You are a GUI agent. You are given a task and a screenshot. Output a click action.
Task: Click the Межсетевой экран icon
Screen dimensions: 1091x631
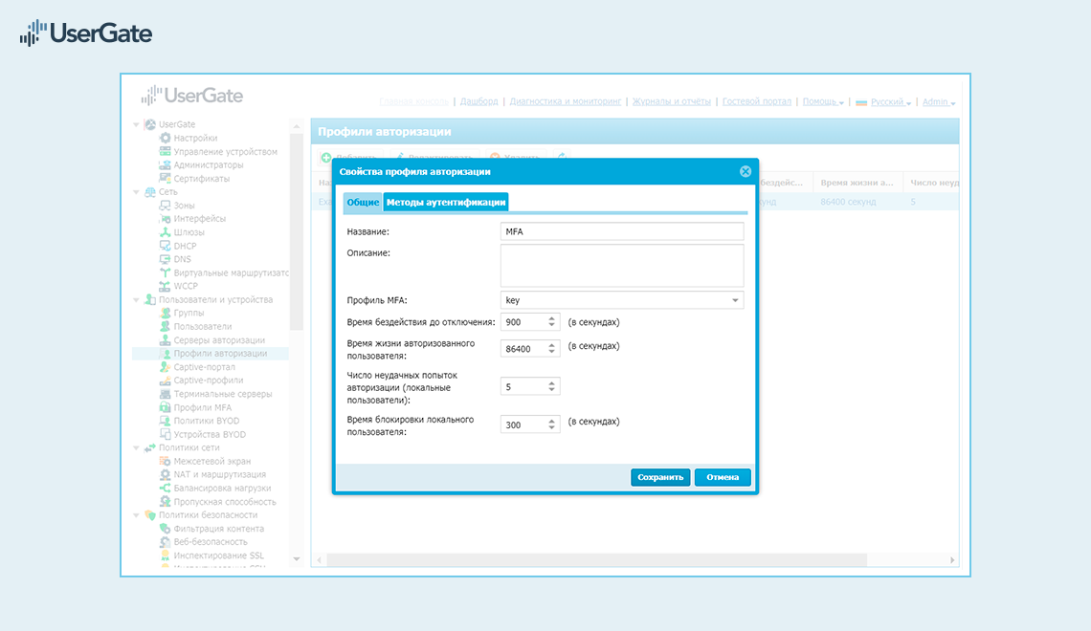pyautogui.click(x=165, y=462)
